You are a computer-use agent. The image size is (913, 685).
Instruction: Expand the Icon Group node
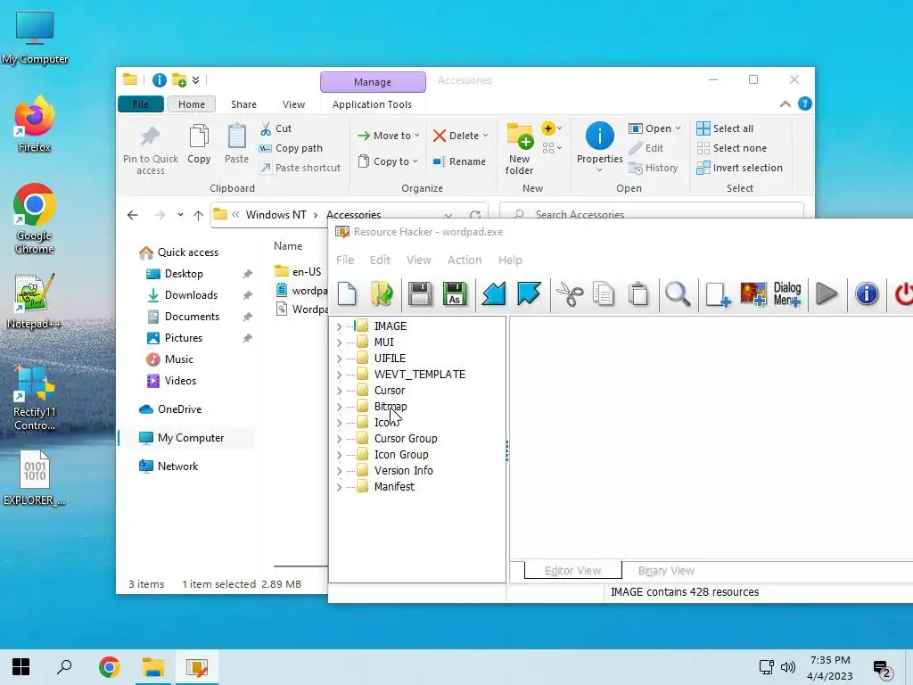[x=340, y=455]
